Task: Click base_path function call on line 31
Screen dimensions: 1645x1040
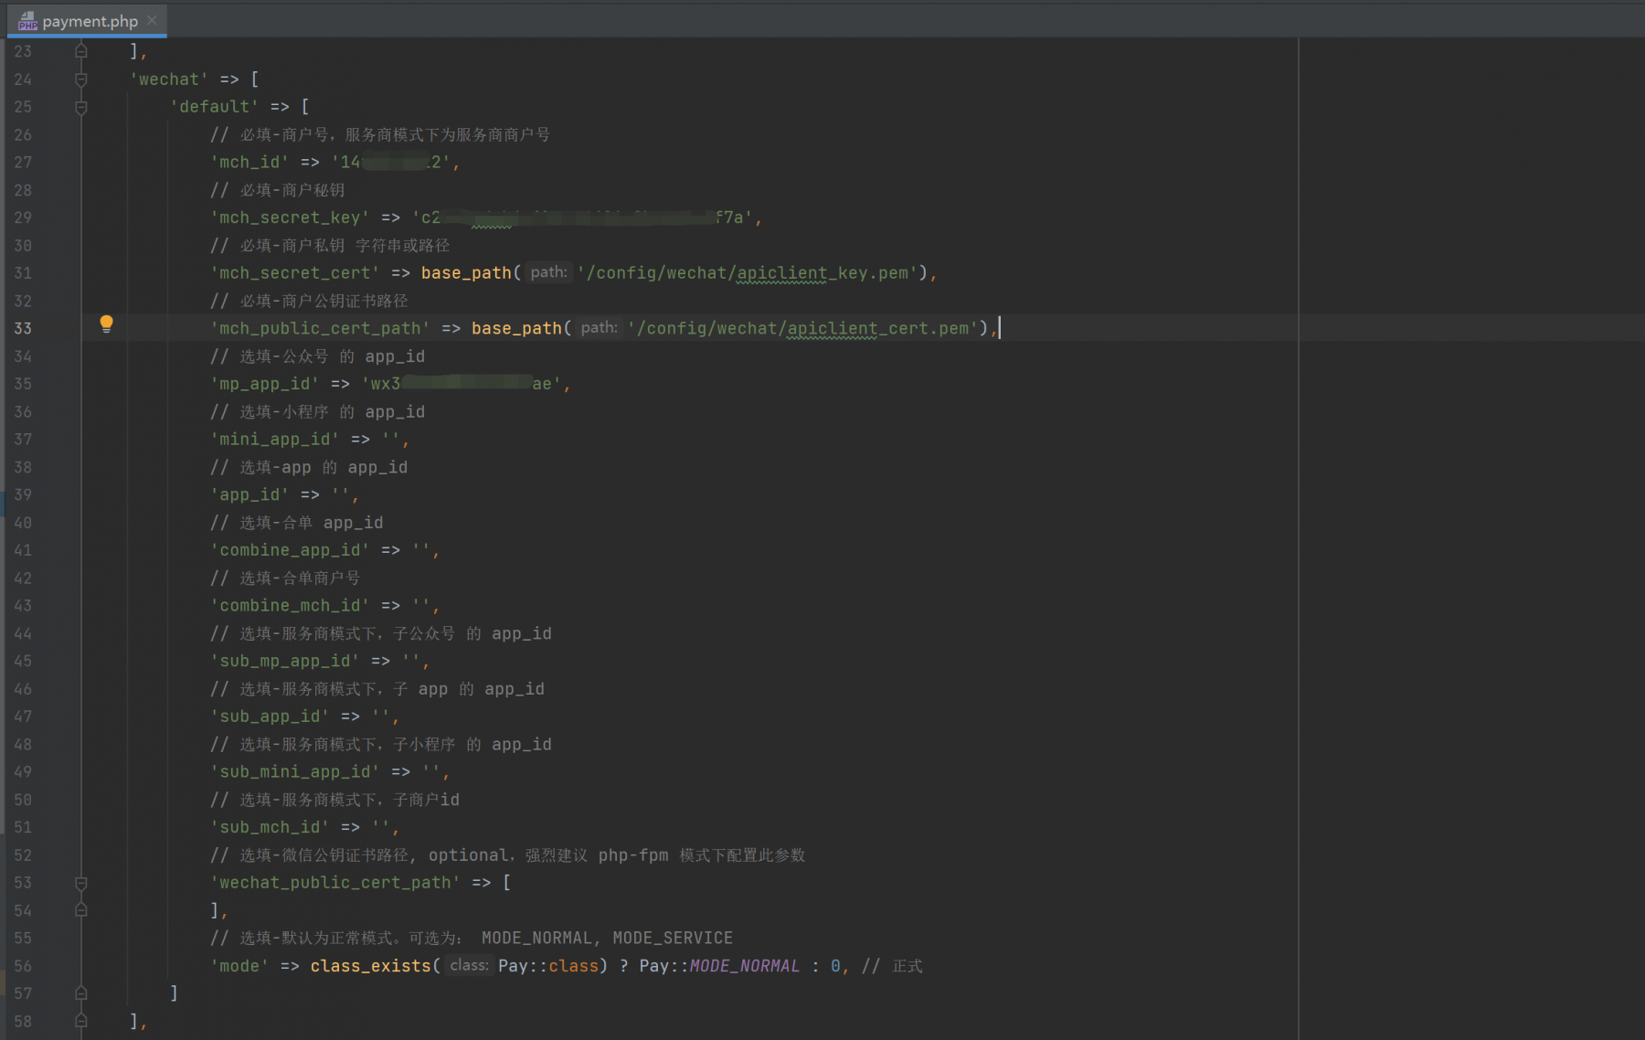Action: coord(466,272)
